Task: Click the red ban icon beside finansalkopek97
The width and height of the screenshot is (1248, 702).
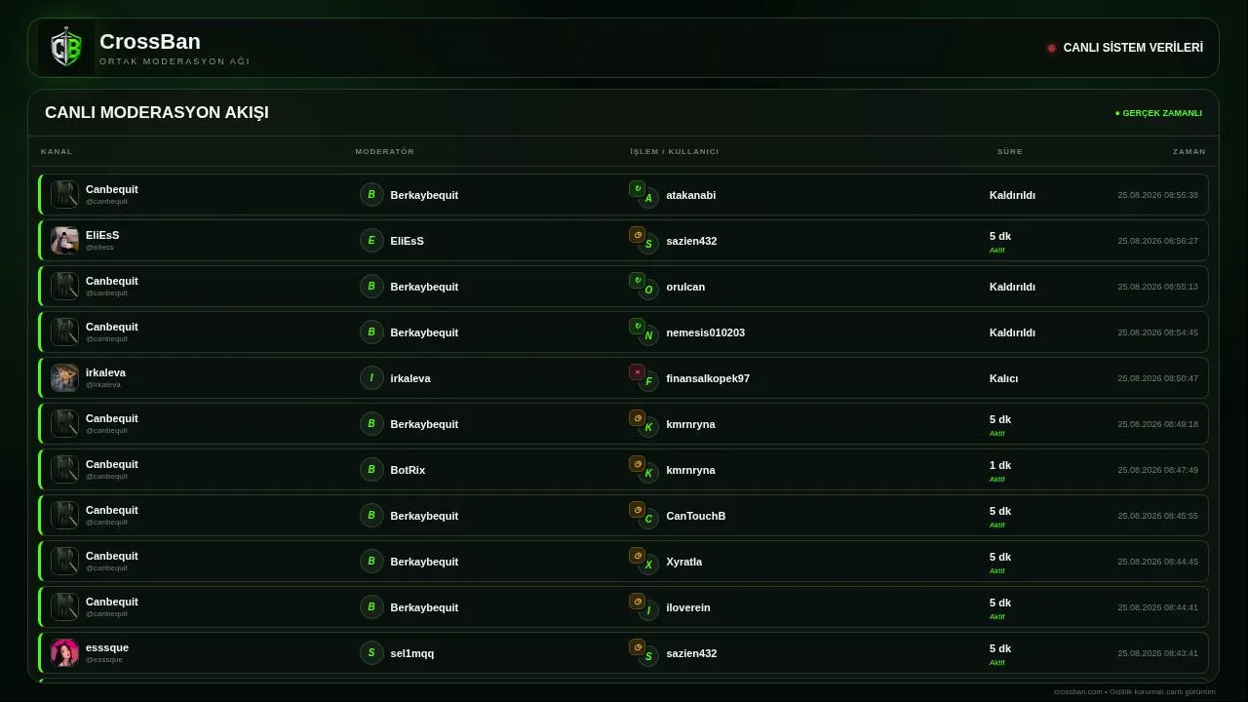Action: coord(637,371)
